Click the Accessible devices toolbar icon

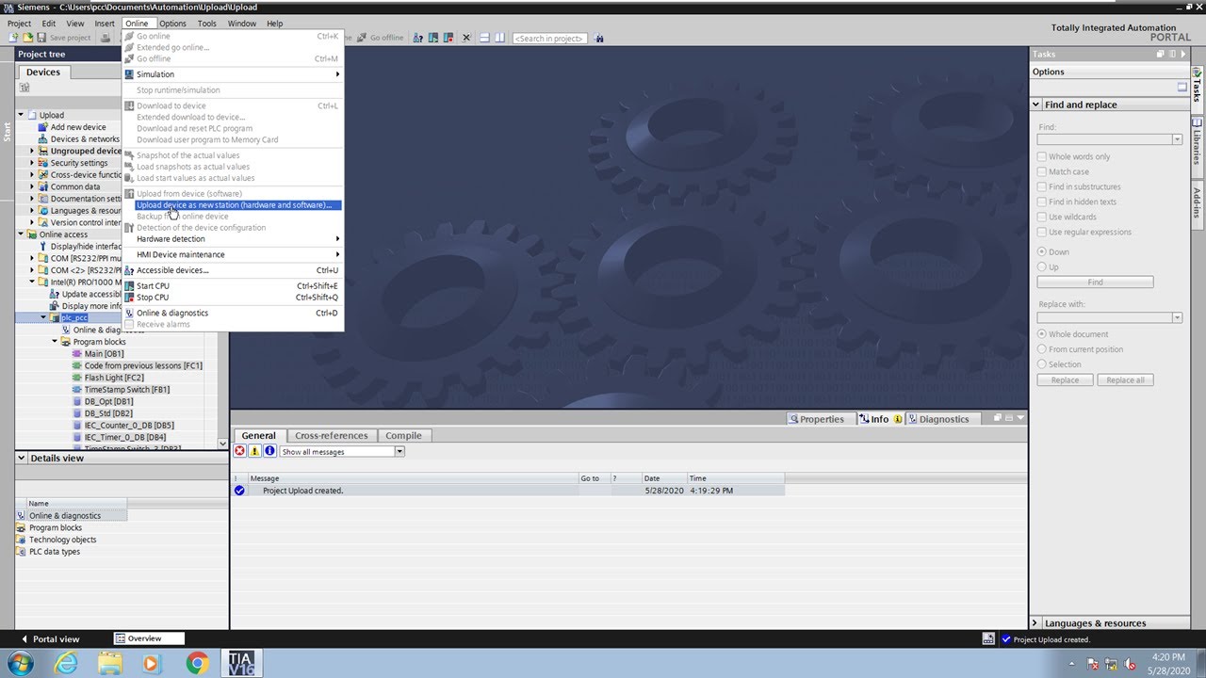[x=419, y=38]
